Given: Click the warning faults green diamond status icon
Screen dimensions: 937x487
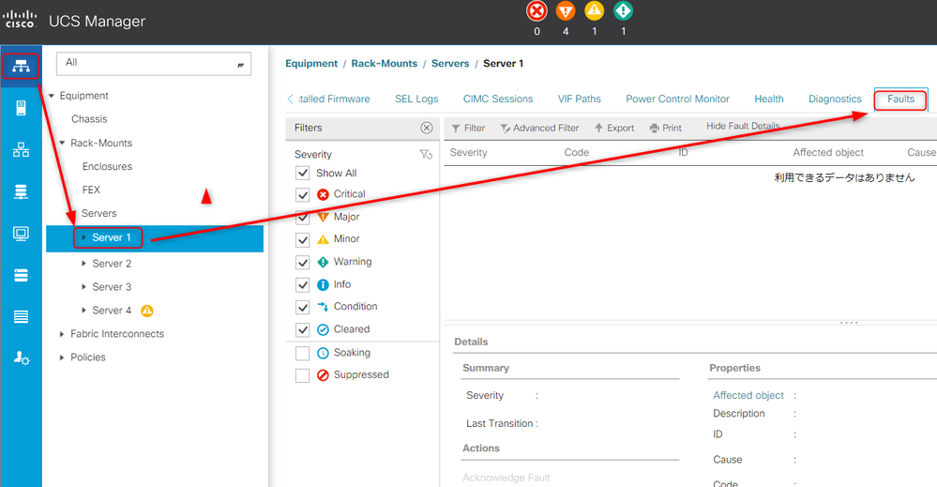Looking at the screenshot, I should (624, 11).
